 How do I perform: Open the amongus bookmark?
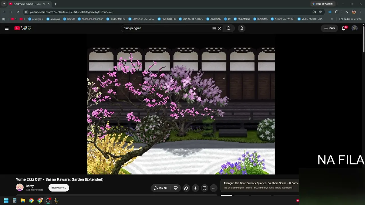[53, 19]
